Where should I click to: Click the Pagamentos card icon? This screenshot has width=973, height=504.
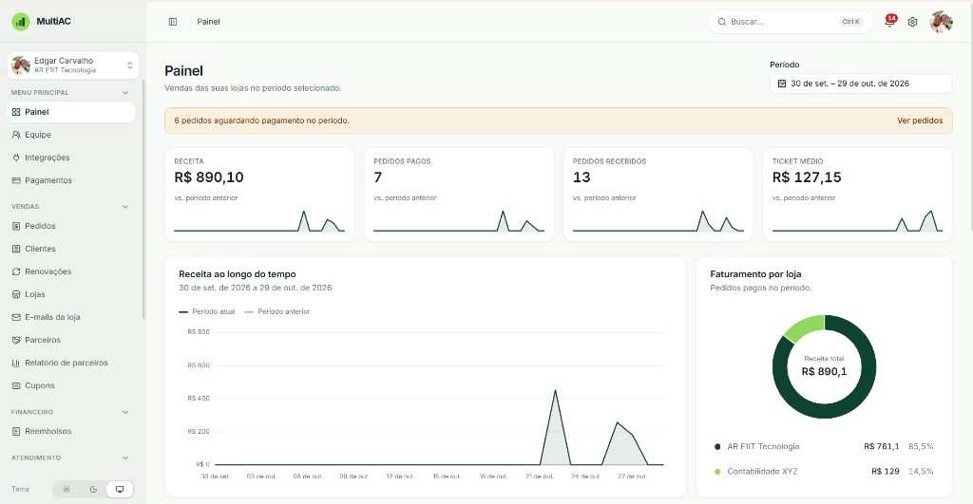(16, 180)
